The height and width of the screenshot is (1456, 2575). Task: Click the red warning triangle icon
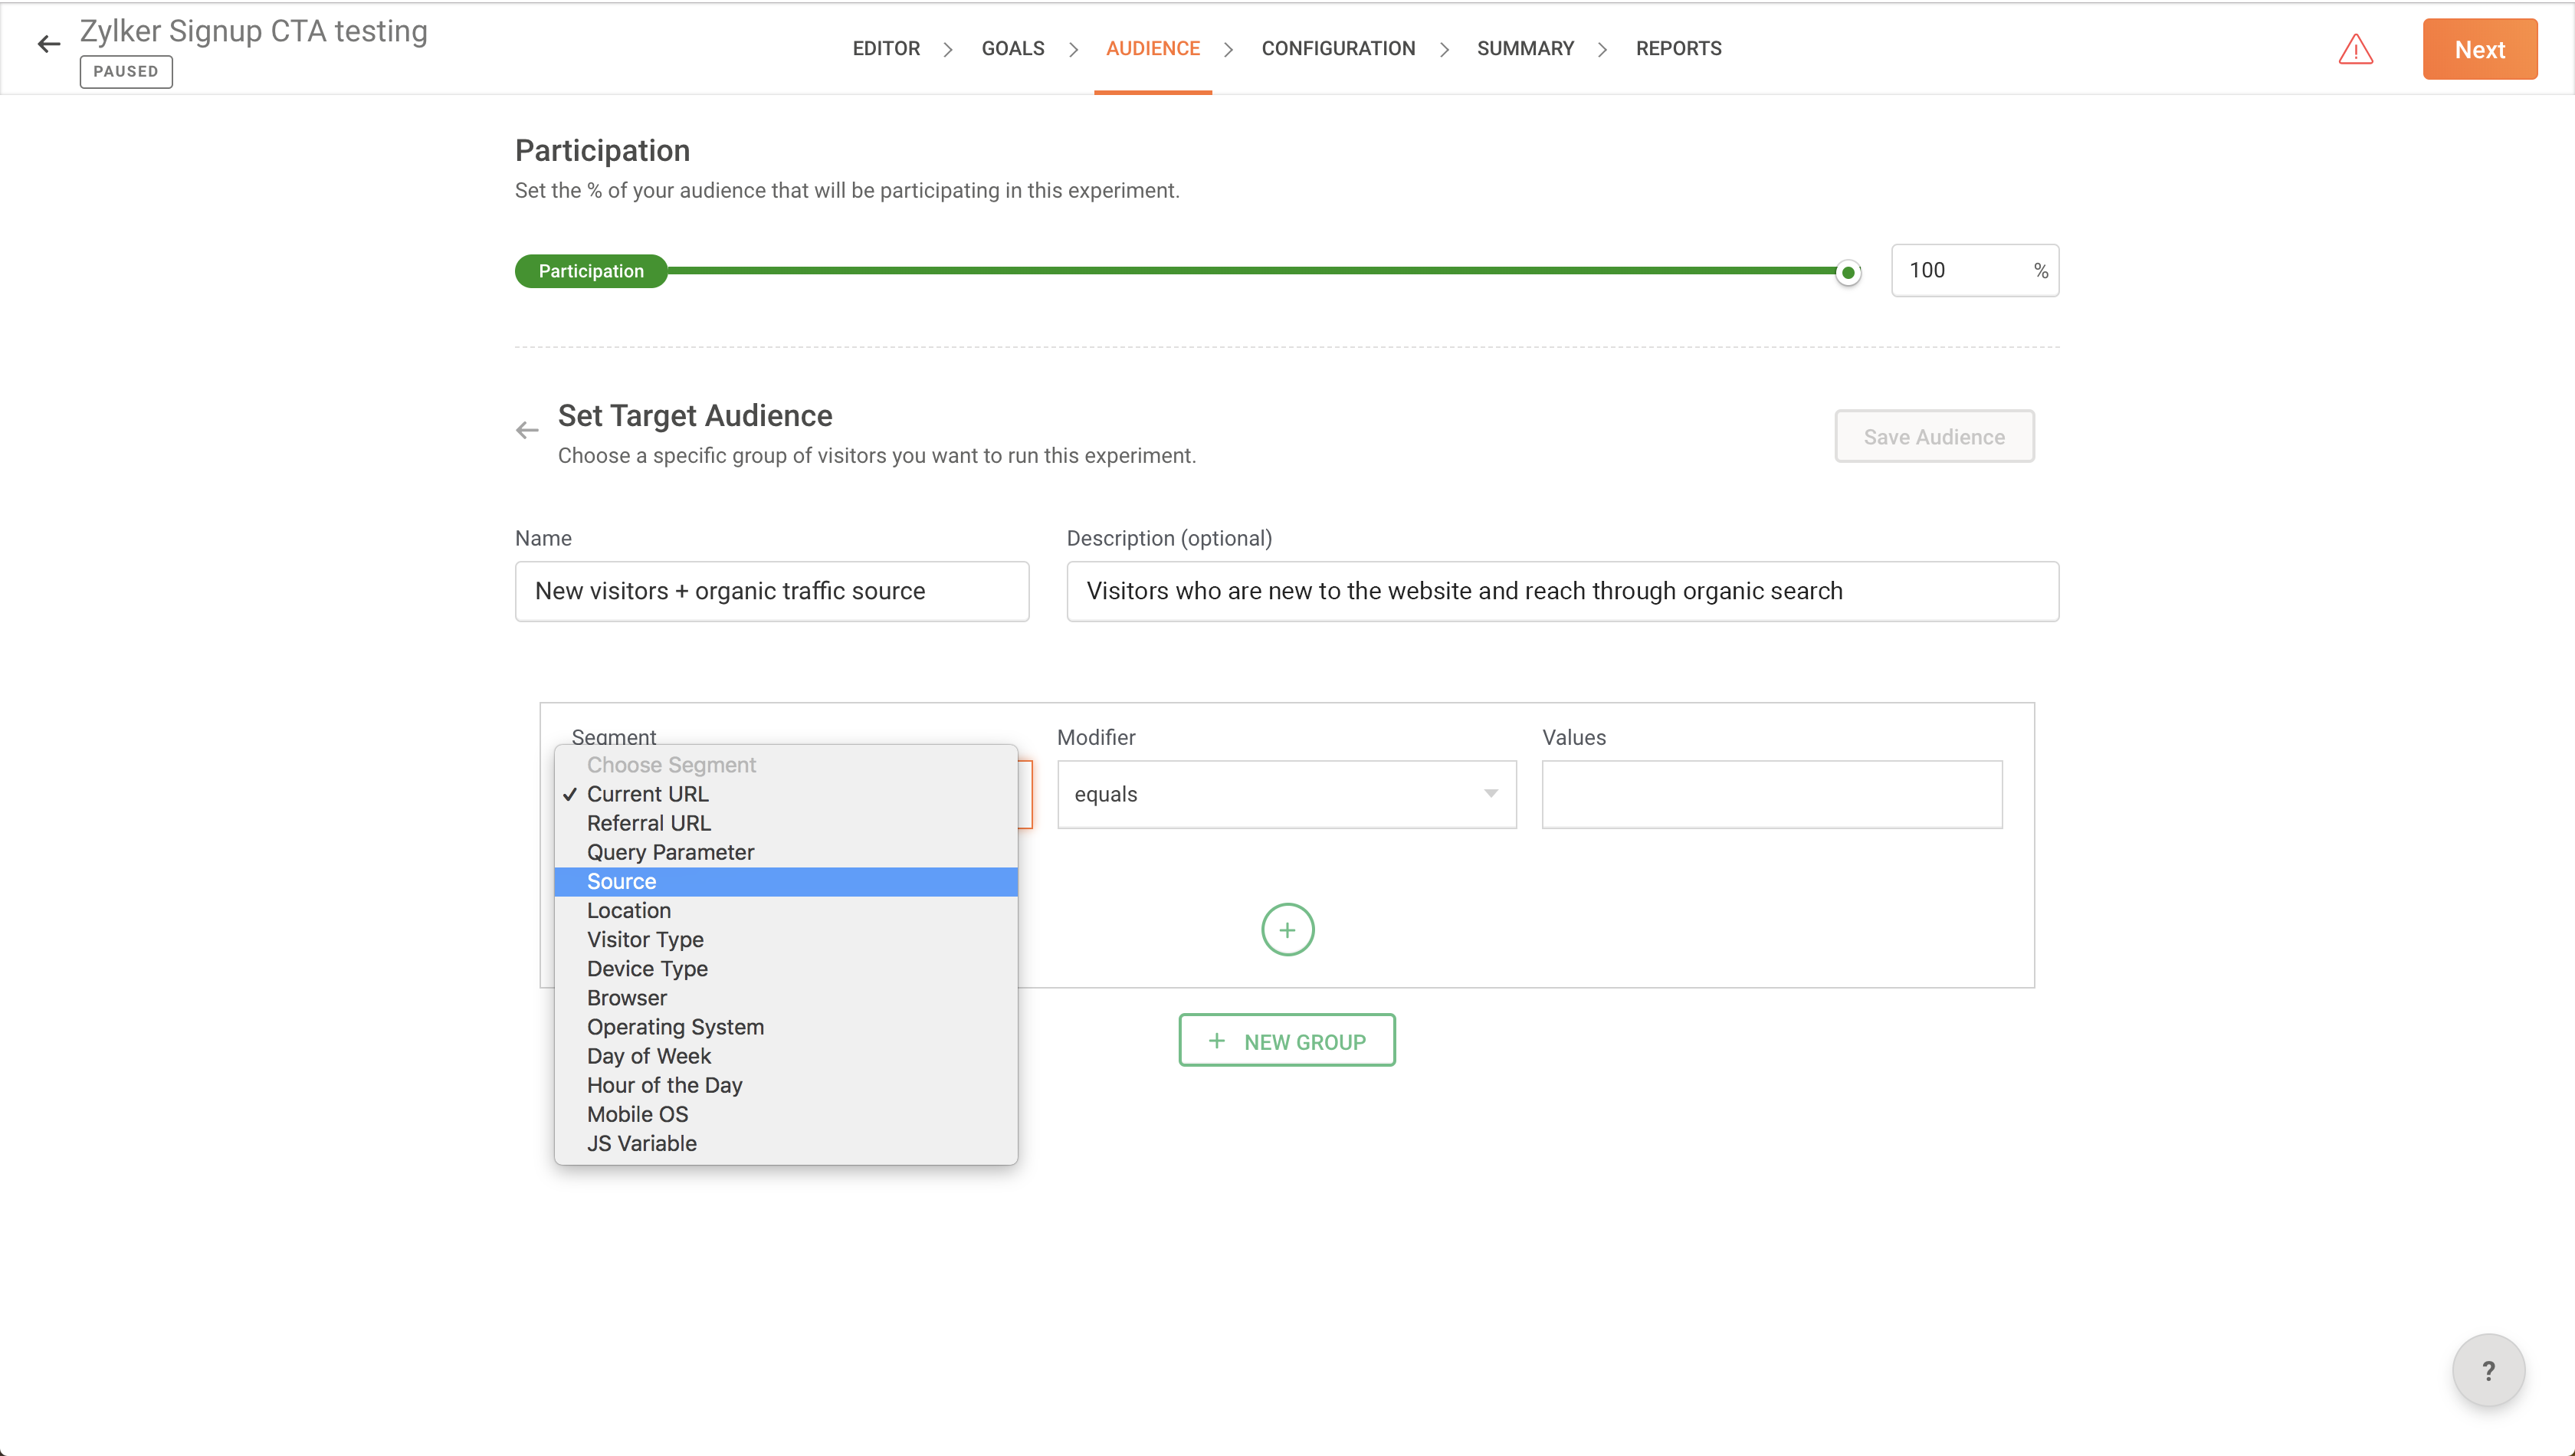click(x=2355, y=49)
